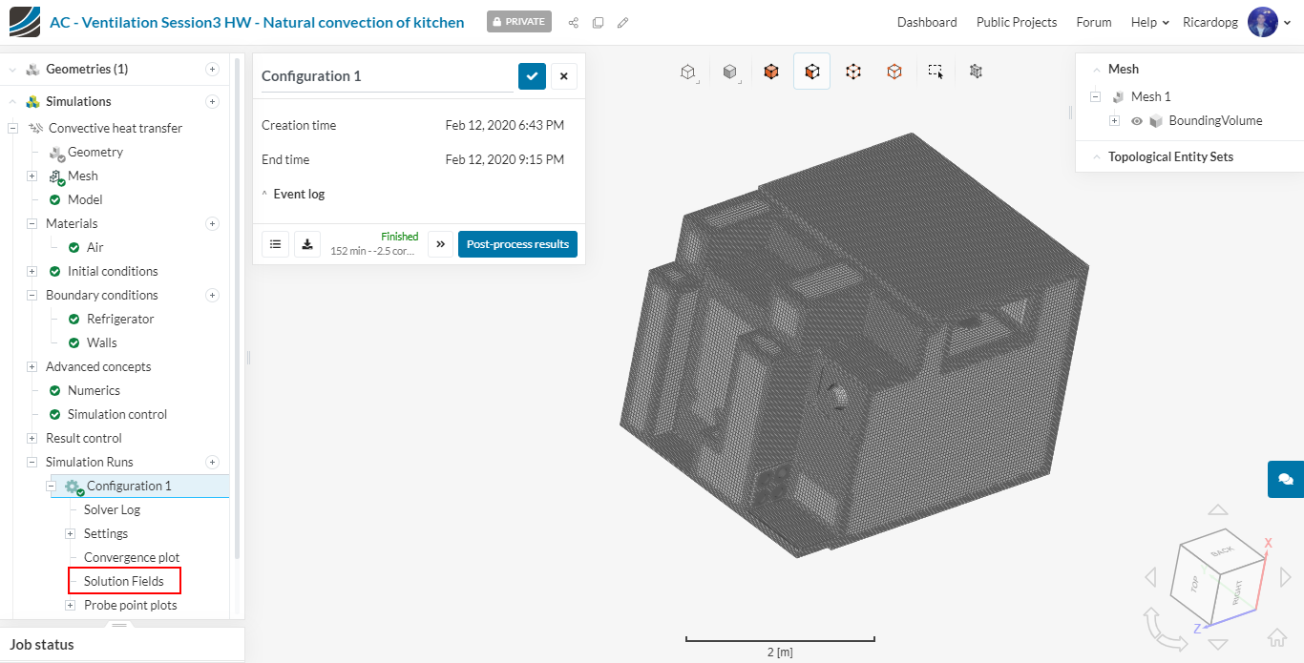This screenshot has width=1304, height=663.
Task: Confirm Configuration 1 name with checkmark
Action: pyautogui.click(x=532, y=76)
